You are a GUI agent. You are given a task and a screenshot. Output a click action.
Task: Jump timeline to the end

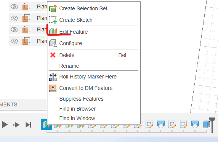pyautogui.click(x=28, y=125)
